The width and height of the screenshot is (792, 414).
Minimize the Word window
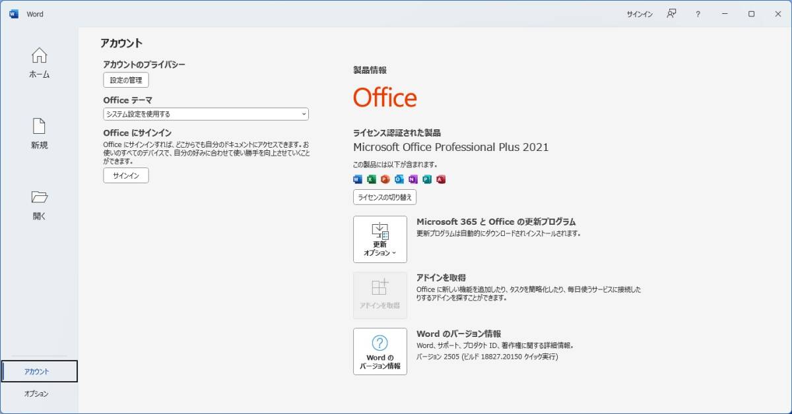click(x=725, y=14)
